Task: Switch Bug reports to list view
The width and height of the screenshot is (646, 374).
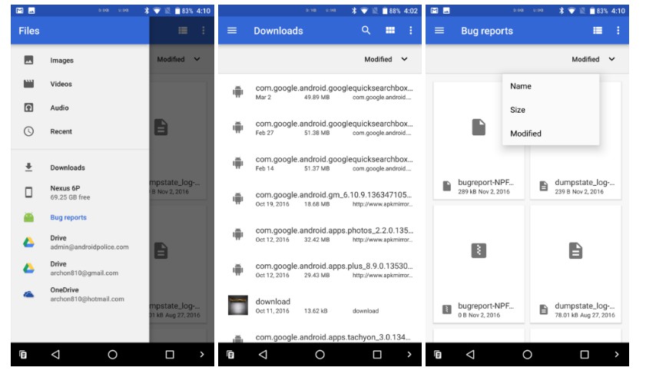Action: pos(598,30)
